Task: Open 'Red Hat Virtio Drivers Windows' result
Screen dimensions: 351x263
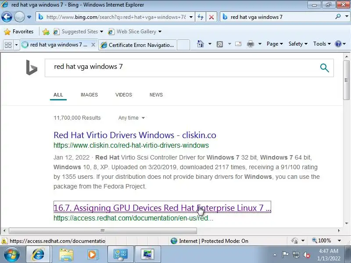Action: click(x=135, y=135)
